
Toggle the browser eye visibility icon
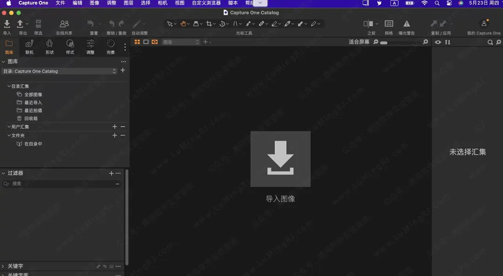tap(438, 42)
